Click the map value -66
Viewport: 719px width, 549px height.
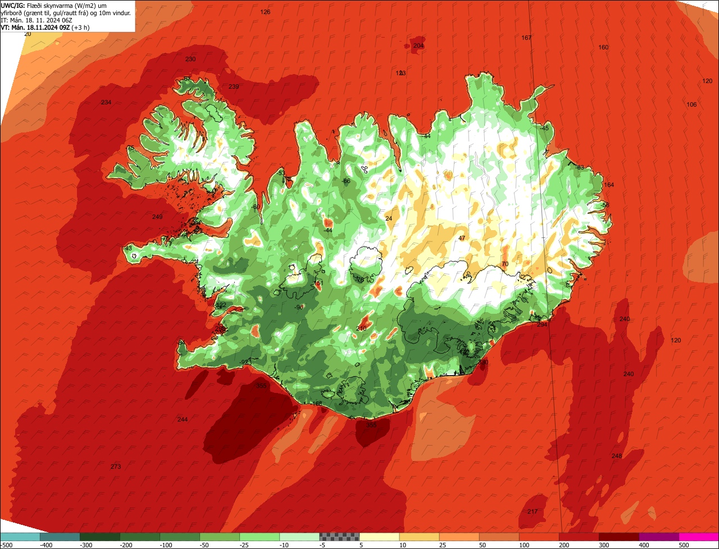[x=346, y=181]
